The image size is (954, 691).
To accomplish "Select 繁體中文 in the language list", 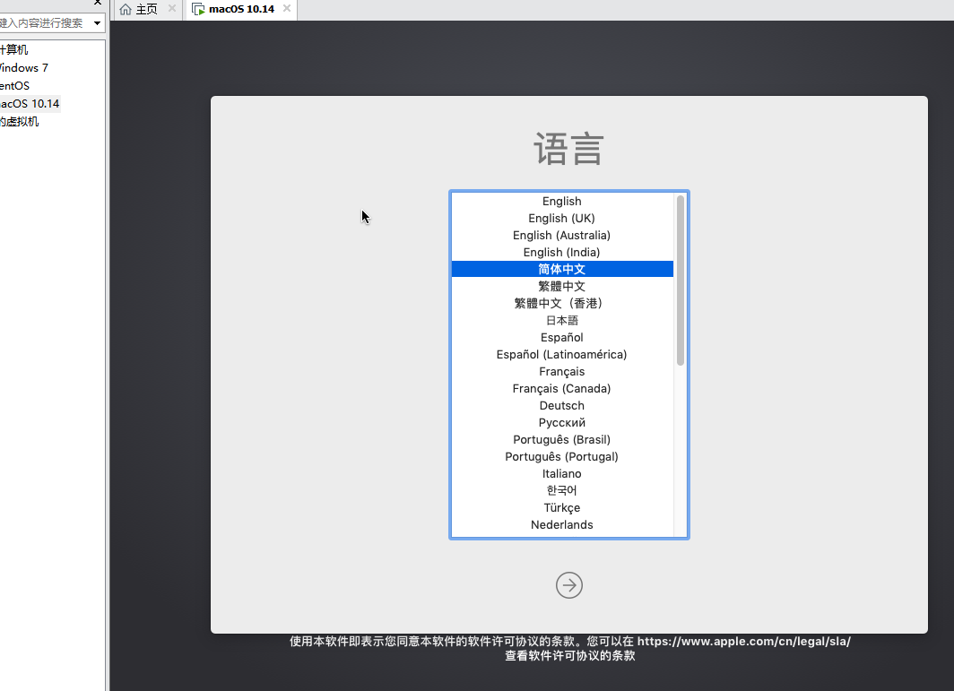I will [562, 287].
